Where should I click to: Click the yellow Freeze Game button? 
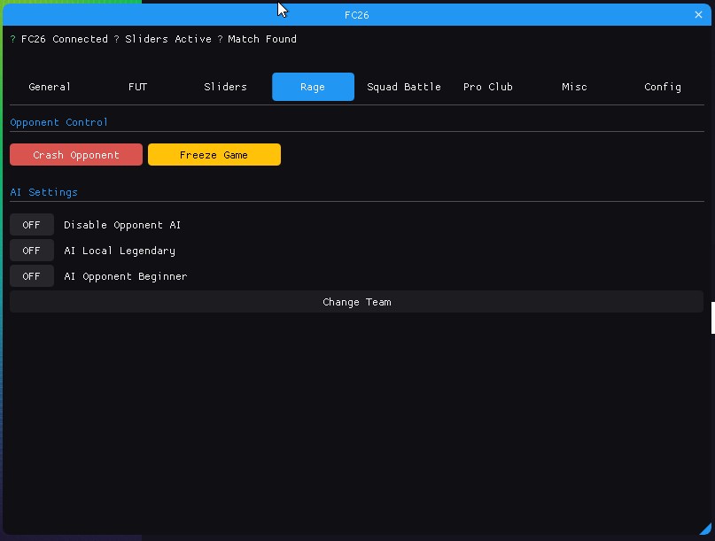(214, 155)
